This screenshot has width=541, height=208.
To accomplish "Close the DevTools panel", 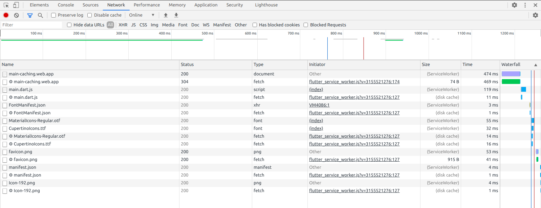I will (535, 5).
